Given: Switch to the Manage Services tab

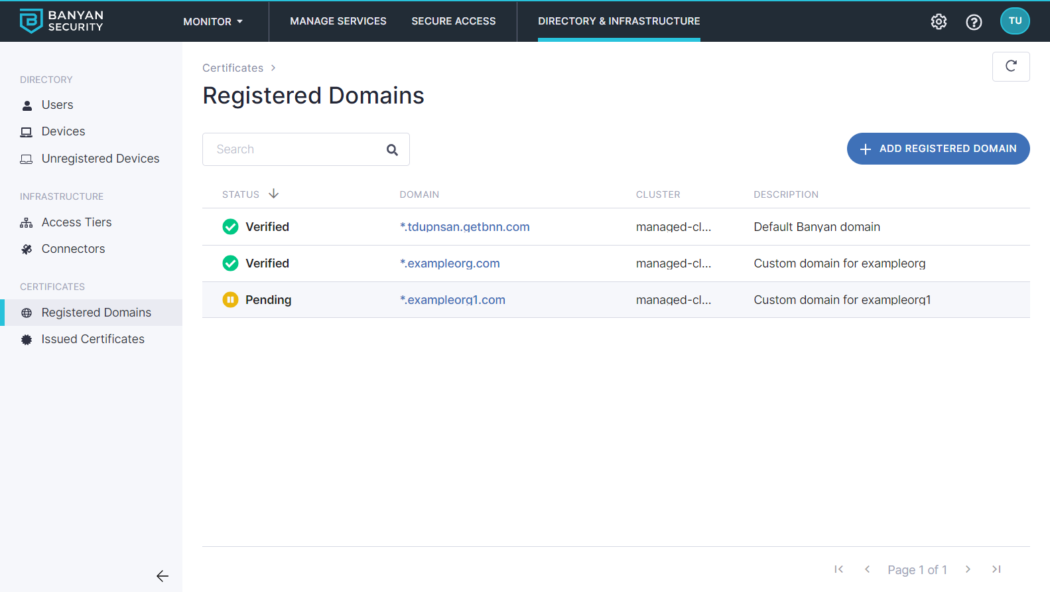Looking at the screenshot, I should (338, 21).
